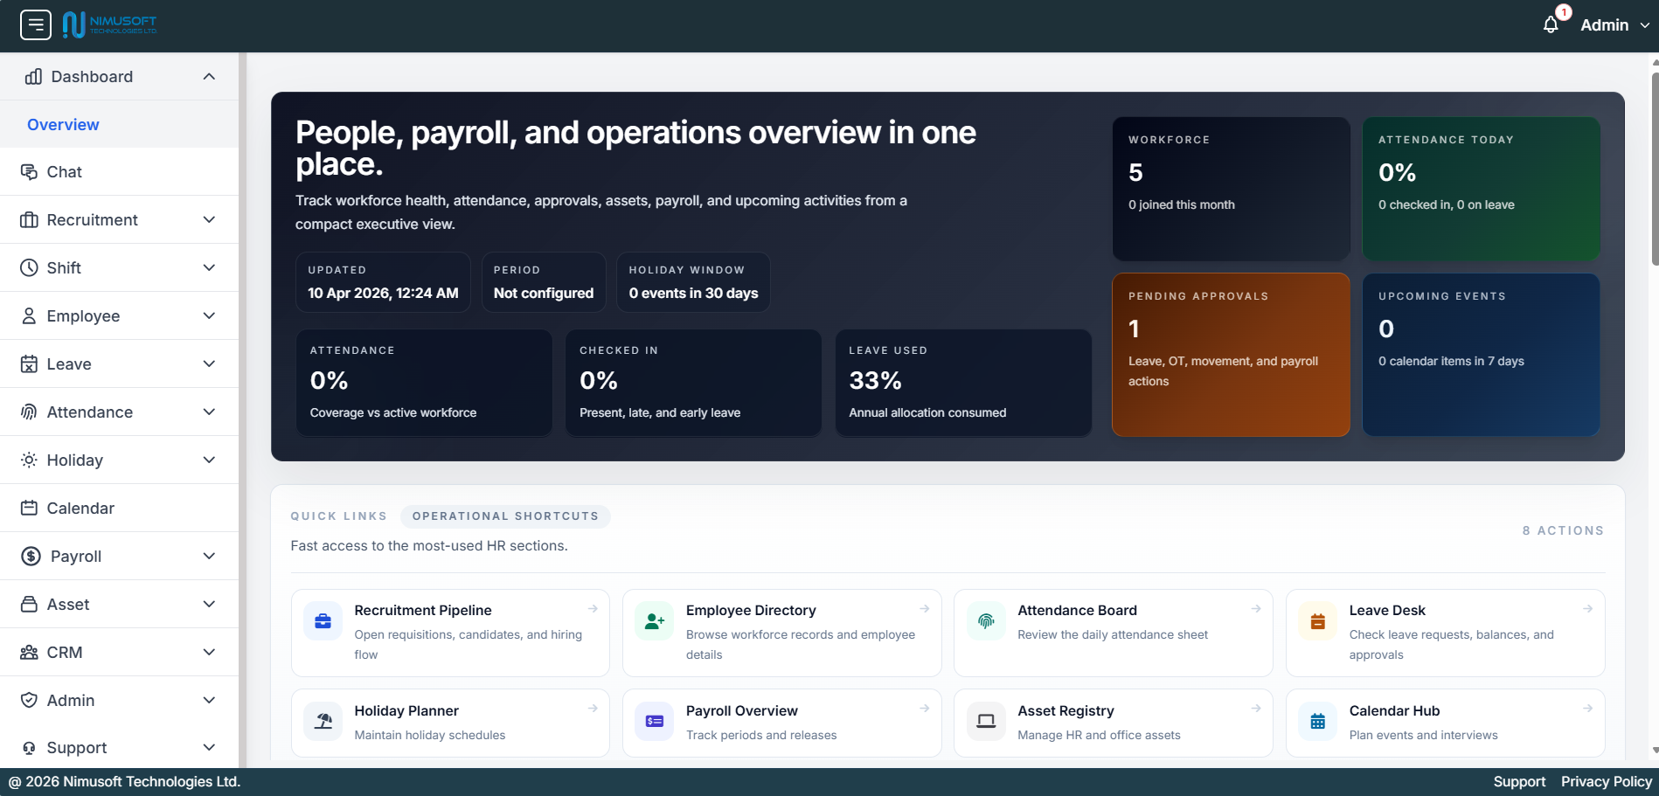
Task: Open the Privacy Policy link
Action: click(1607, 781)
